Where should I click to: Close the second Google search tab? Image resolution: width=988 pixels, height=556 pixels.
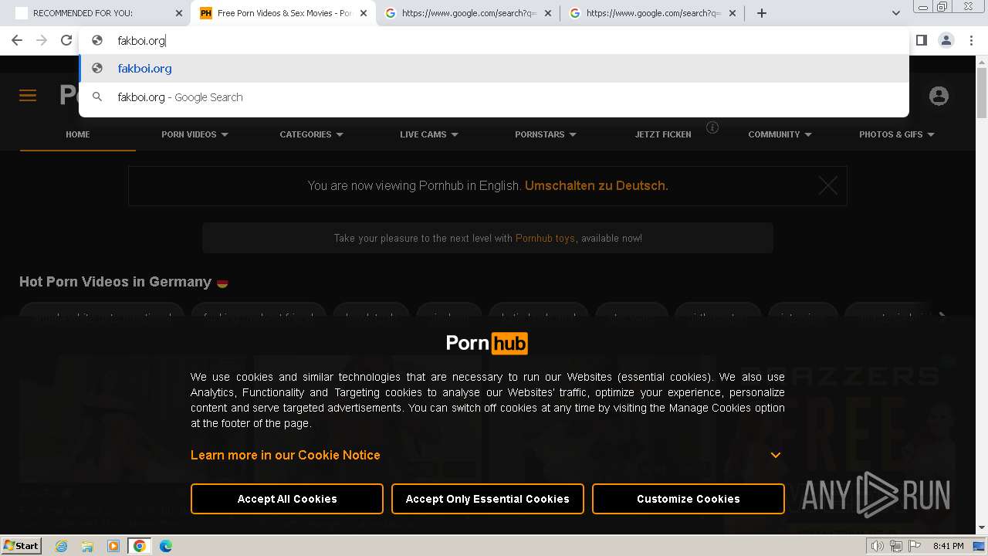coord(733,13)
